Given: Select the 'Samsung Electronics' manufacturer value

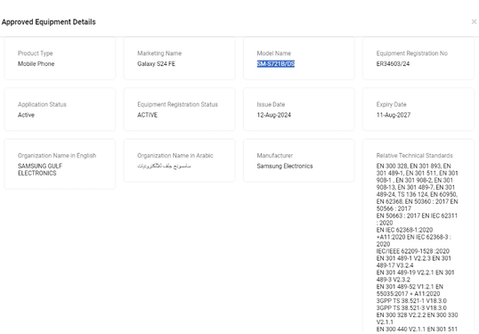Looking at the screenshot, I should (285, 166).
